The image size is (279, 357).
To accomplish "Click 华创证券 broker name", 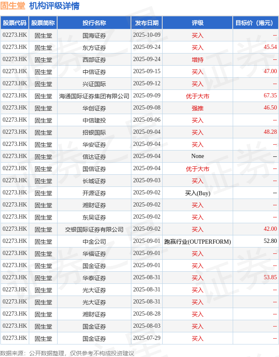I will (94, 108).
